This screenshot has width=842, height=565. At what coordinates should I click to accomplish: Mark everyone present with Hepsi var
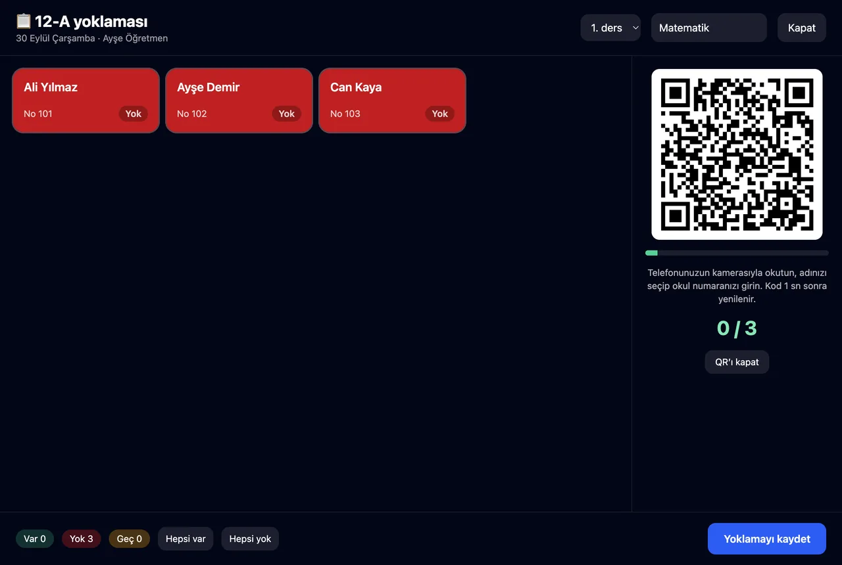(186, 539)
